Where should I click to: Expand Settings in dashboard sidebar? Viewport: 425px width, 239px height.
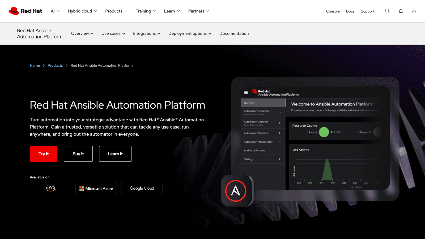click(x=263, y=159)
